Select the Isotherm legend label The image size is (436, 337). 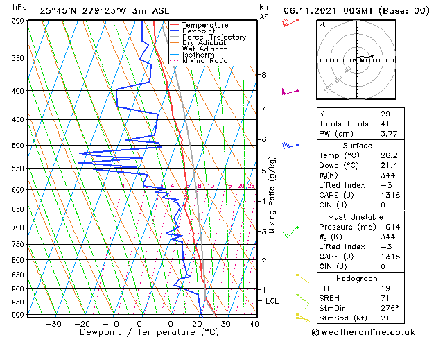coord(198,55)
